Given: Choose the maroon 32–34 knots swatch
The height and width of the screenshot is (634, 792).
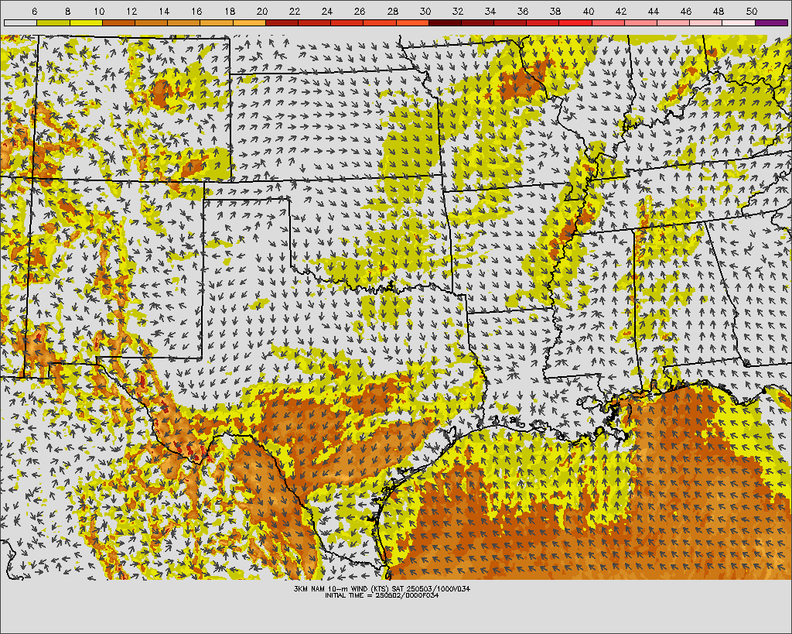Looking at the screenshot, I should pos(477,22).
